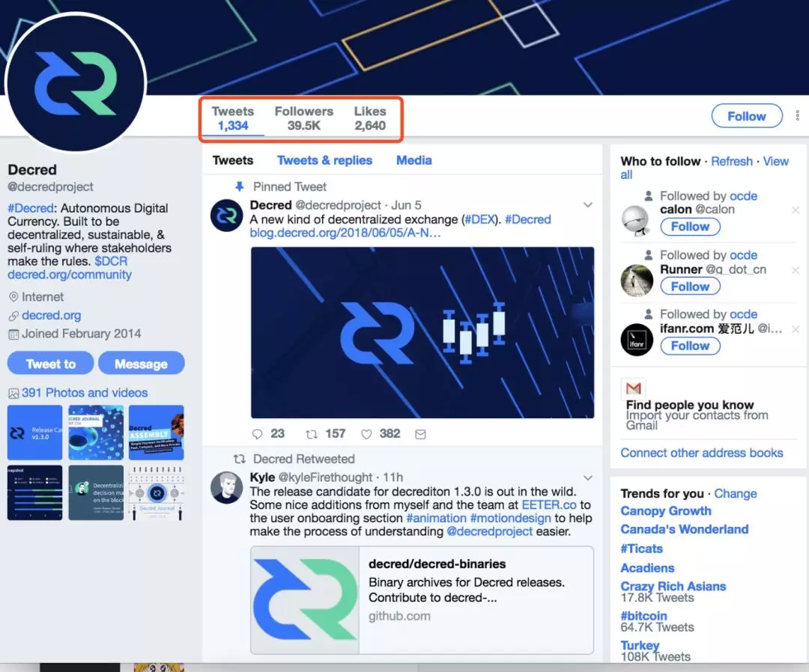Click the Decred profile avatar logo
Viewport: 809px width, 672px height.
[76, 83]
